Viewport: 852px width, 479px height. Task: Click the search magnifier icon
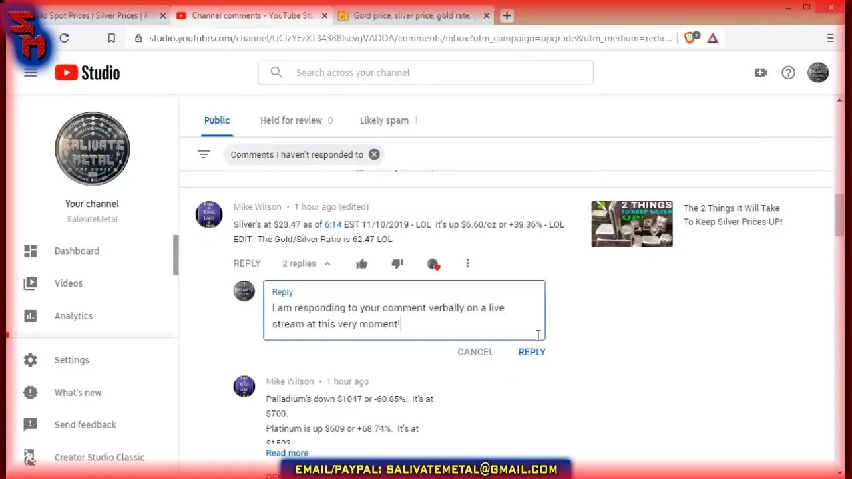pos(276,73)
